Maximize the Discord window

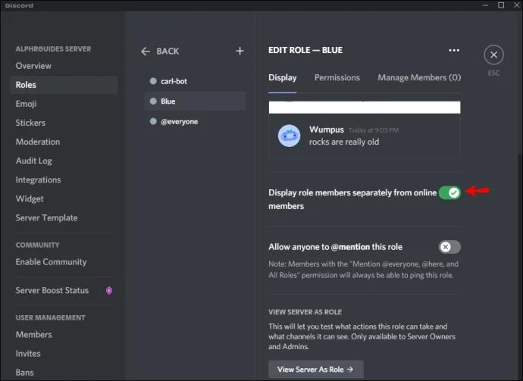[501, 5]
